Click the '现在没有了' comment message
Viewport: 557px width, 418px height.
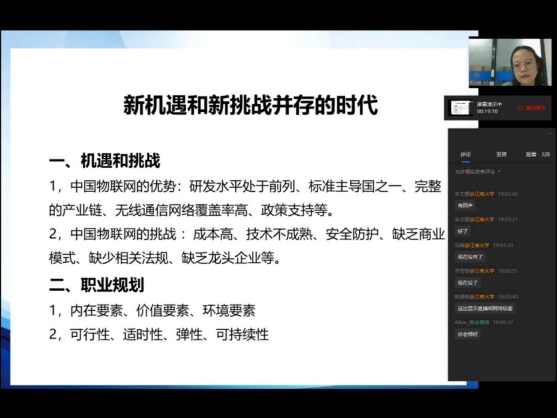[x=470, y=257]
